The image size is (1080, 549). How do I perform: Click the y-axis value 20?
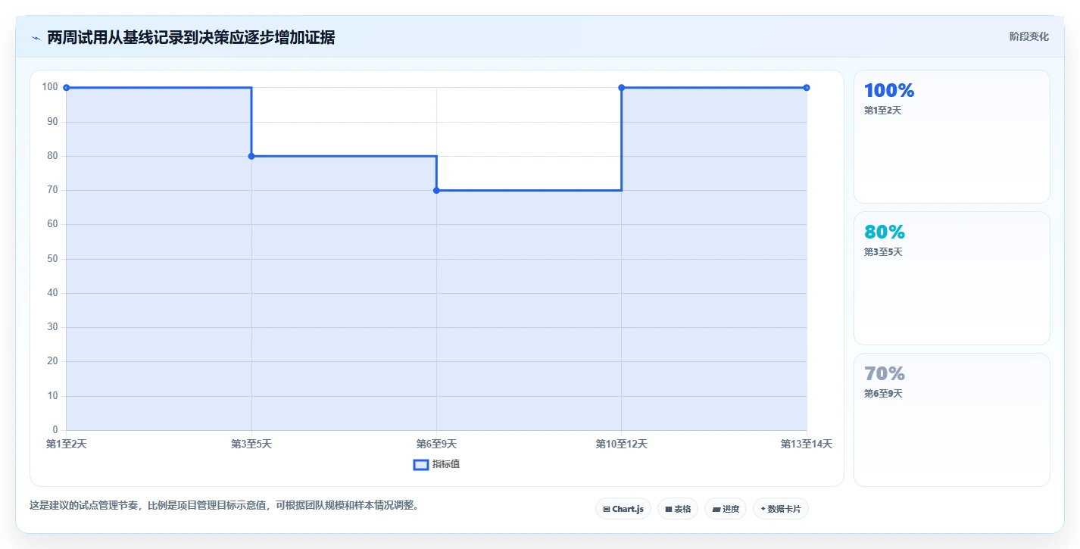[53, 361]
